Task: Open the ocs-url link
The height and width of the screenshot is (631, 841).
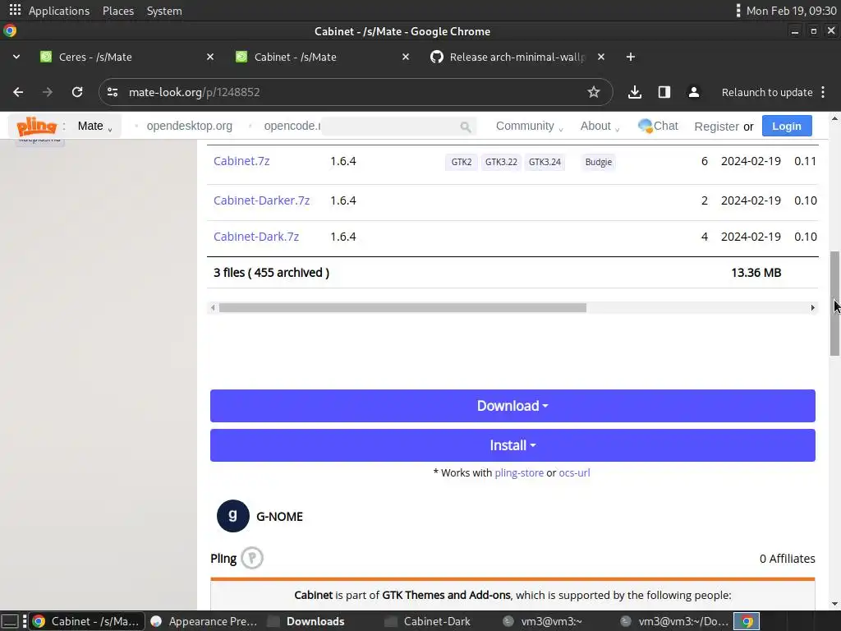Action: point(574,472)
